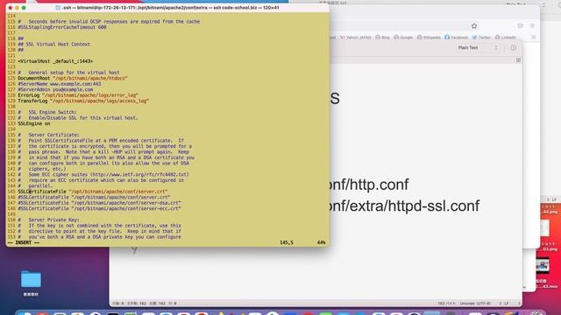Screen dimensions: 561x315
Task: Open the Plain Text syntax dropdown
Action: coord(478,47)
